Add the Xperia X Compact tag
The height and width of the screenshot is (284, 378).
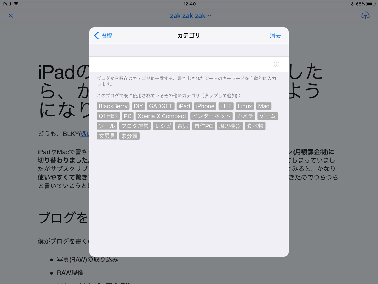162,116
